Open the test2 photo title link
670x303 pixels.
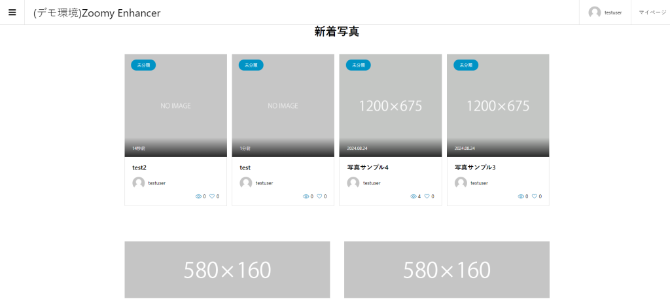(139, 168)
